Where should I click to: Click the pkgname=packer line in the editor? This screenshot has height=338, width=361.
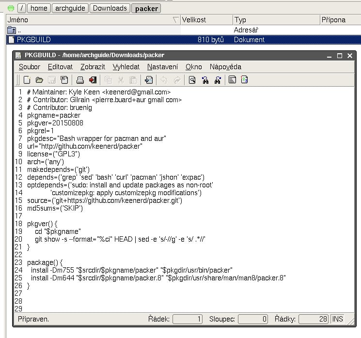tap(54, 115)
